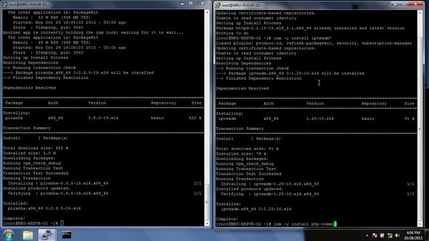This screenshot has height=241, width=429.
Task: Click 'Loaded plugins: product-id, refresh-packagekit' line
Action: click(x=314, y=43)
